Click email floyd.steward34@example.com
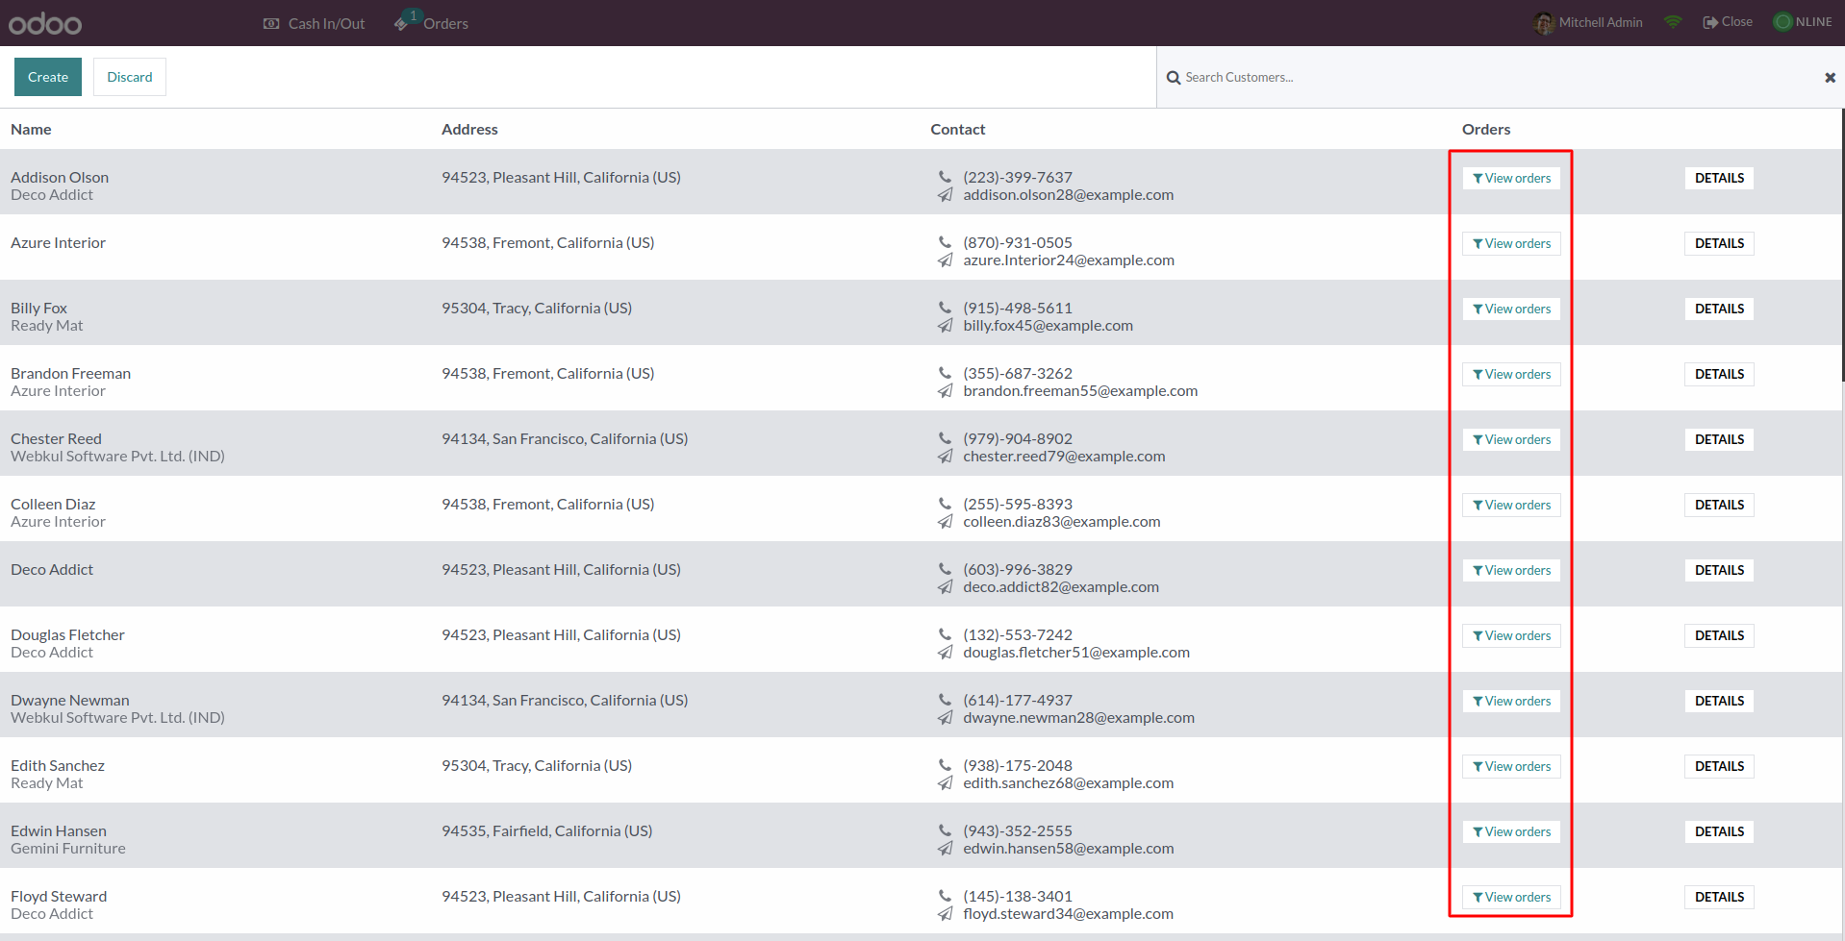This screenshot has height=941, width=1845. point(1068,914)
